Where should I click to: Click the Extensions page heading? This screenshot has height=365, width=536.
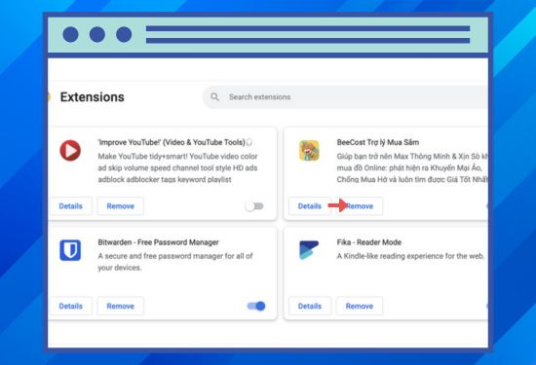click(93, 97)
